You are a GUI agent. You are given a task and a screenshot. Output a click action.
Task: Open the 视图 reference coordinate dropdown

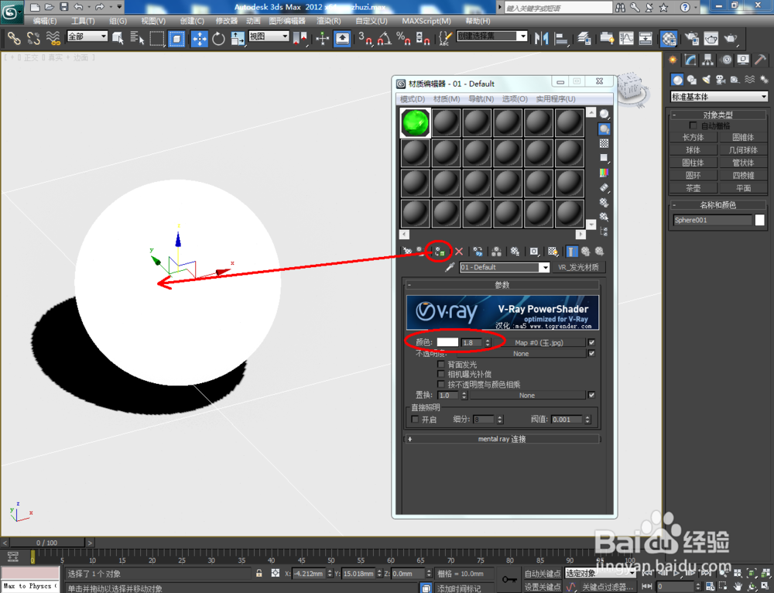[269, 36]
